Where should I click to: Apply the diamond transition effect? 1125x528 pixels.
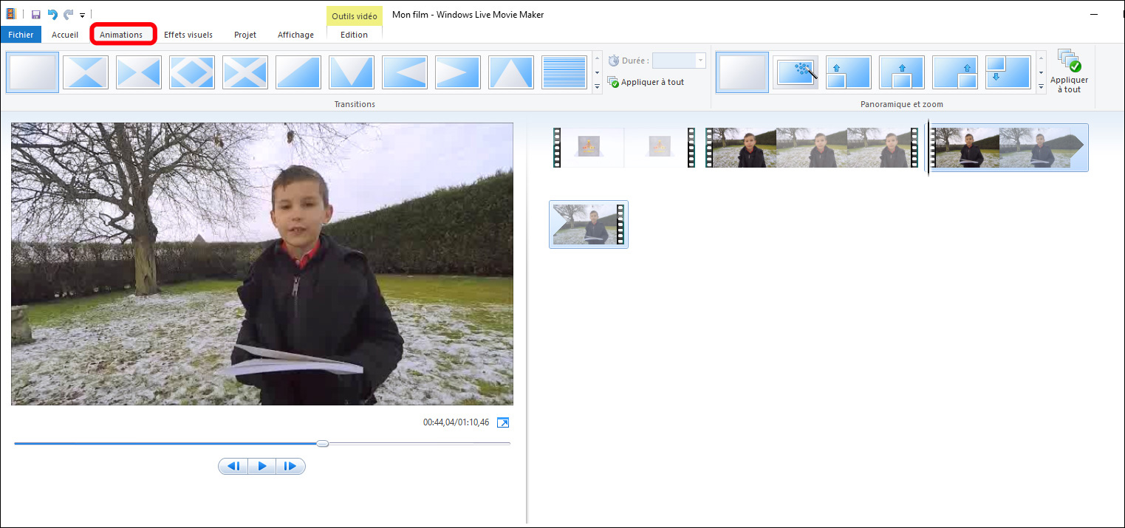pyautogui.click(x=192, y=72)
